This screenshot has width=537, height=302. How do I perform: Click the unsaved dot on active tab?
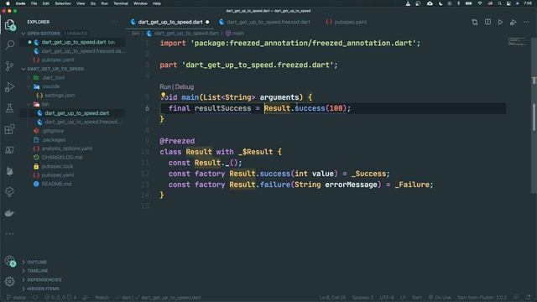point(207,22)
